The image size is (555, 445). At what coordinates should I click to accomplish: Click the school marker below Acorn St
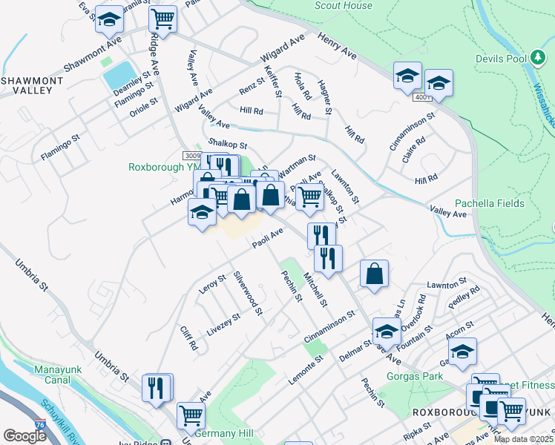coord(462,352)
